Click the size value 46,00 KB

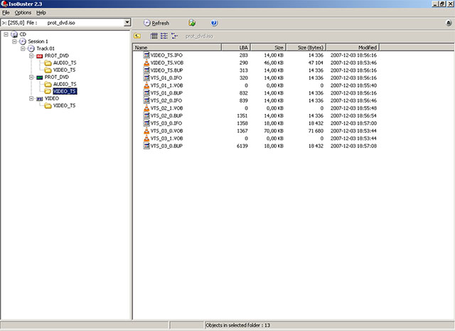tap(274, 63)
